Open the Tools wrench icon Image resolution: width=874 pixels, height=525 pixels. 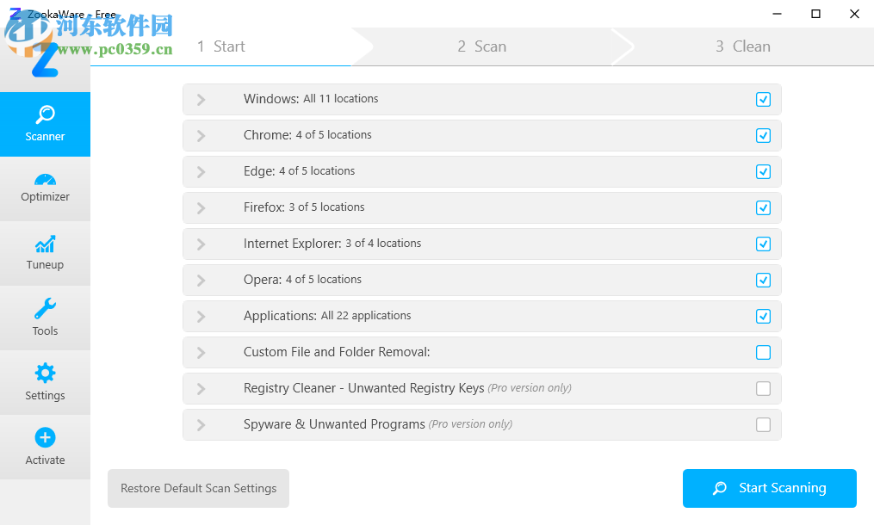(45, 309)
